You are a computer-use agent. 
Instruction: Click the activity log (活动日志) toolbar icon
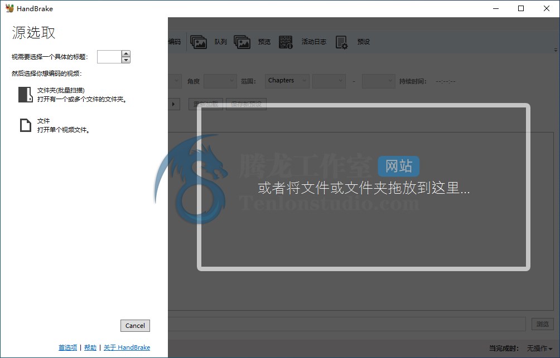286,42
